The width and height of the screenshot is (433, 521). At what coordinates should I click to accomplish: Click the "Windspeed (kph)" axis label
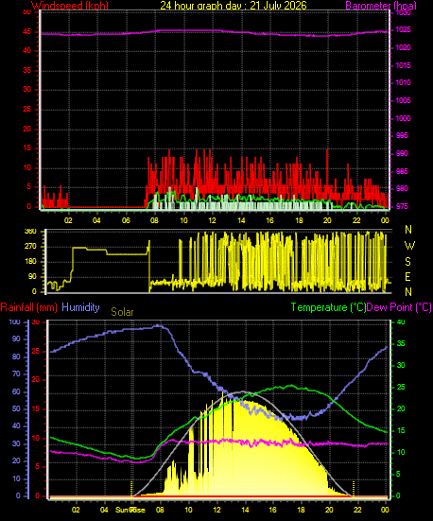tap(70, 6)
